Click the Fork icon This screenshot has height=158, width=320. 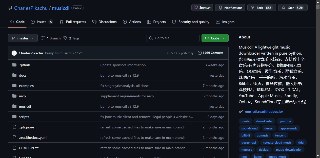pos(252,8)
